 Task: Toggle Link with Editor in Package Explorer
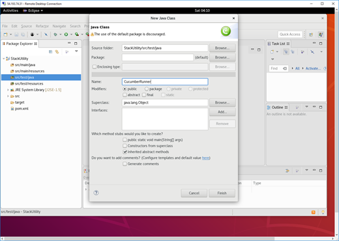pos(57,51)
